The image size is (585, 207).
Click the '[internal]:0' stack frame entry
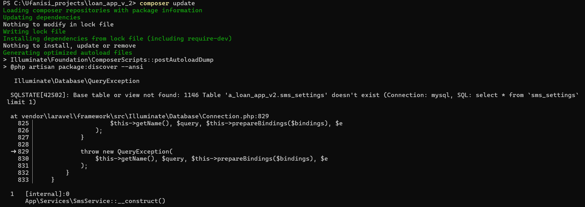point(47,194)
